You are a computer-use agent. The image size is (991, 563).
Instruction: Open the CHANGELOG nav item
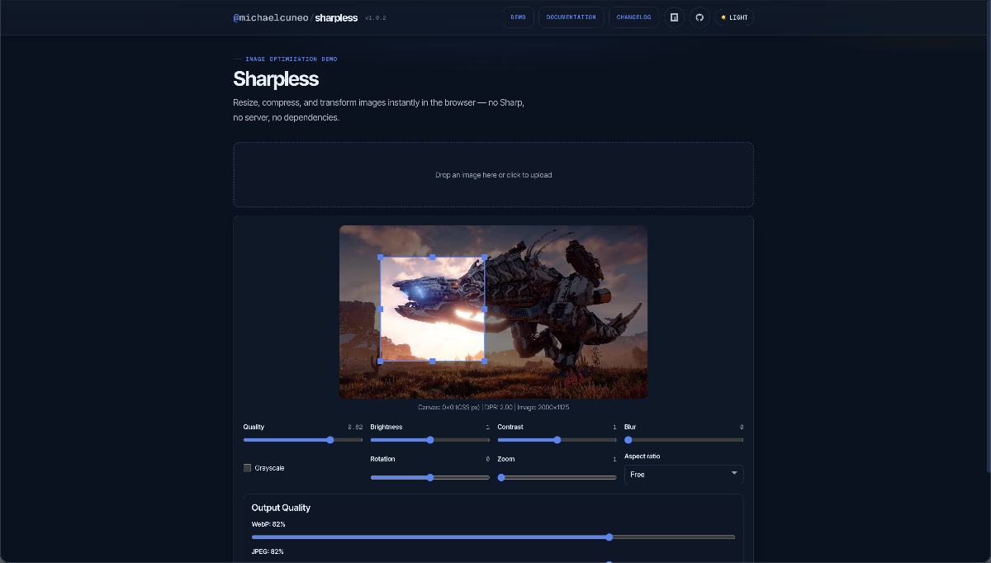pyautogui.click(x=633, y=17)
